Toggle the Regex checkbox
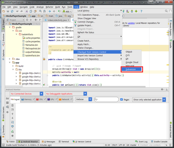Viewport: 174px width, 148px height. tap(121, 99)
